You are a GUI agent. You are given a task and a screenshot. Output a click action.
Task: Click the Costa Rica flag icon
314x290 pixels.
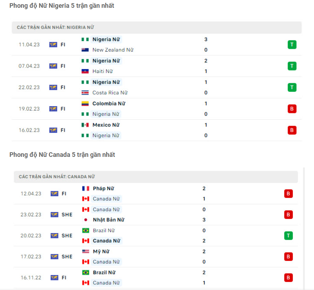pos(85,92)
